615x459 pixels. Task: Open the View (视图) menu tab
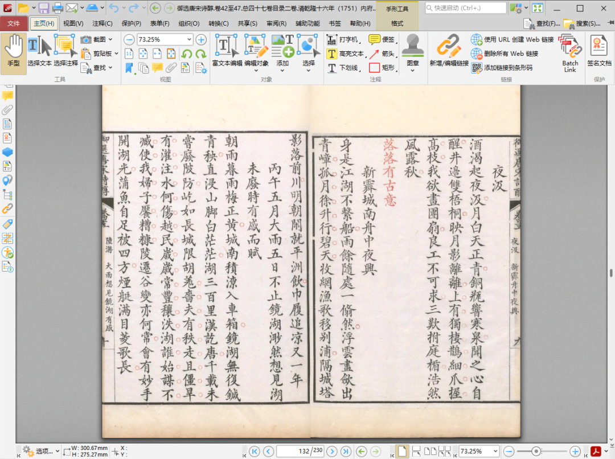click(73, 23)
